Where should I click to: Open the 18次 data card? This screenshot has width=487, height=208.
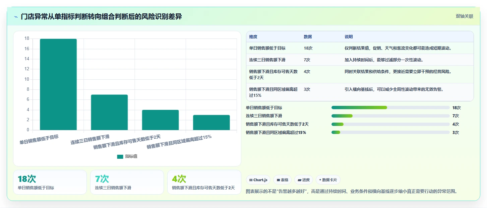point(50,182)
